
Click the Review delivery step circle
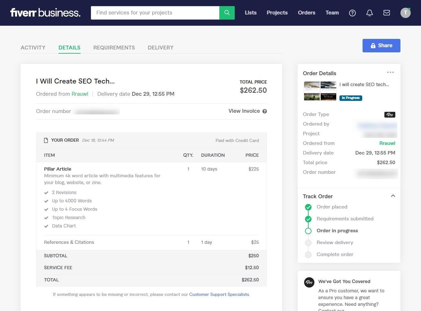point(308,243)
